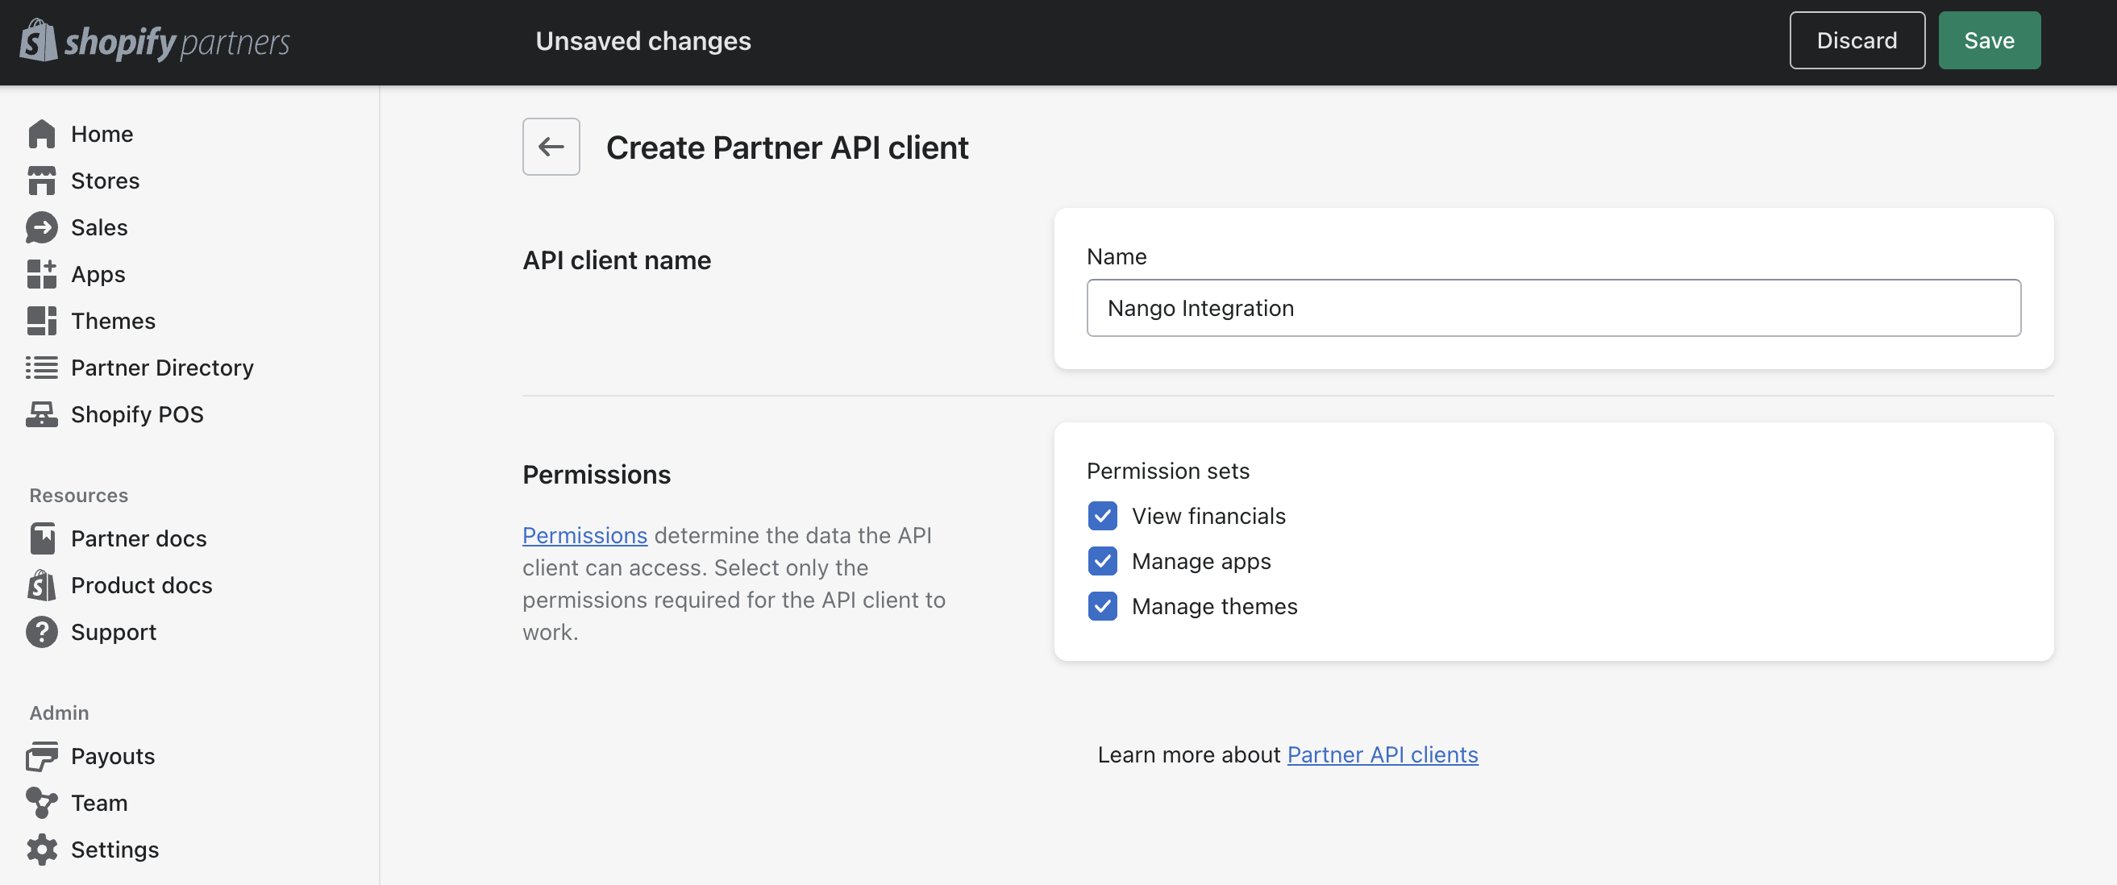Image resolution: width=2117 pixels, height=885 pixels.
Task: Click the Name input field
Action: pos(1553,308)
